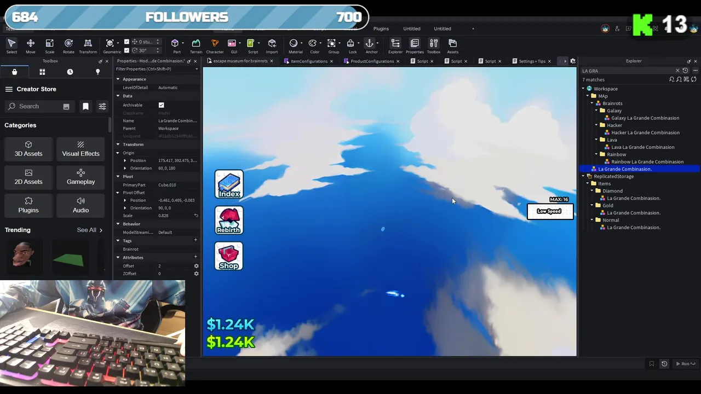701x394 pixels.
Task: Uncheck the Archivable property checkbox
Action: pyautogui.click(x=161, y=105)
